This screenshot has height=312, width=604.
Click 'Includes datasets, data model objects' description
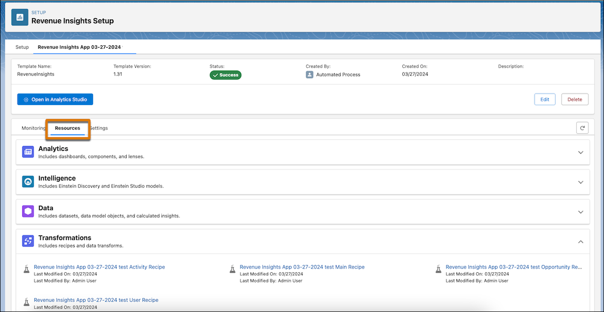(x=109, y=216)
